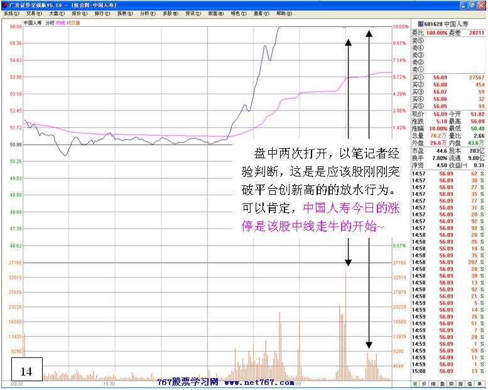Open the 大盘(D) menu
The width and height of the screenshot is (488, 390).
click(57, 14)
